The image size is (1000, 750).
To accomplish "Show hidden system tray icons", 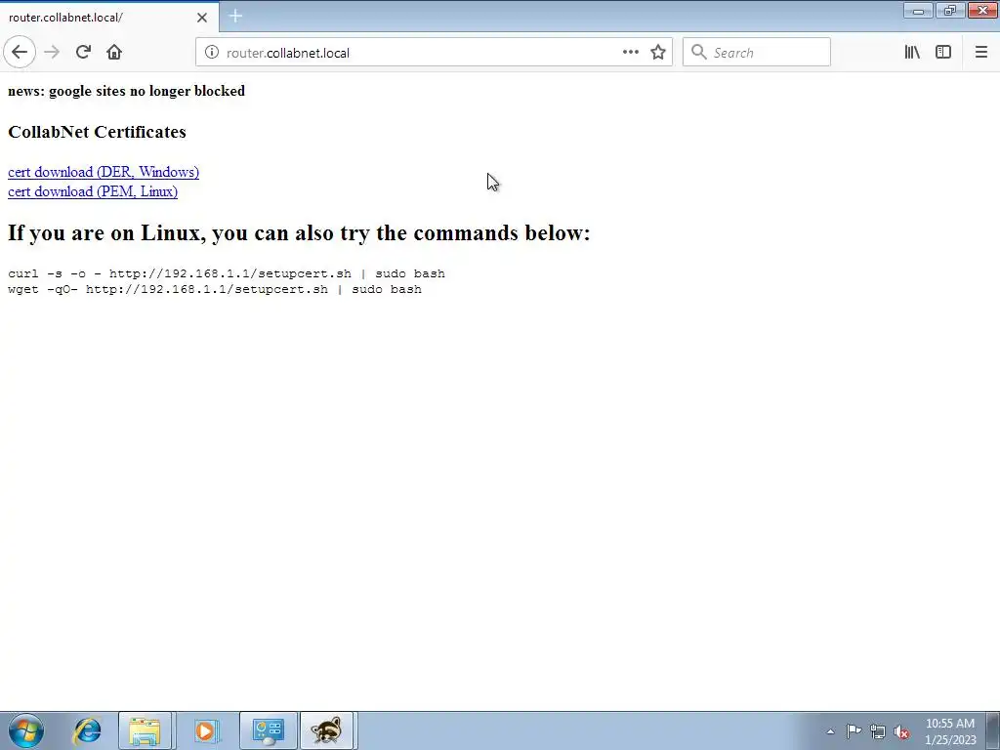I will coord(830,731).
